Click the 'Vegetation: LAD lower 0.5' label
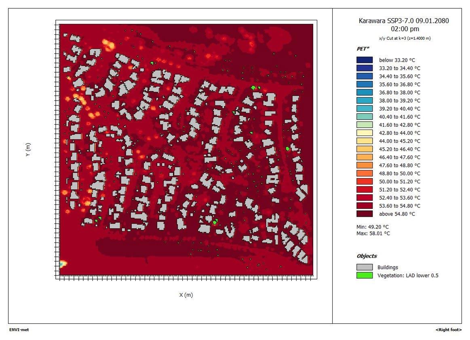The image size is (470, 340). click(x=408, y=276)
